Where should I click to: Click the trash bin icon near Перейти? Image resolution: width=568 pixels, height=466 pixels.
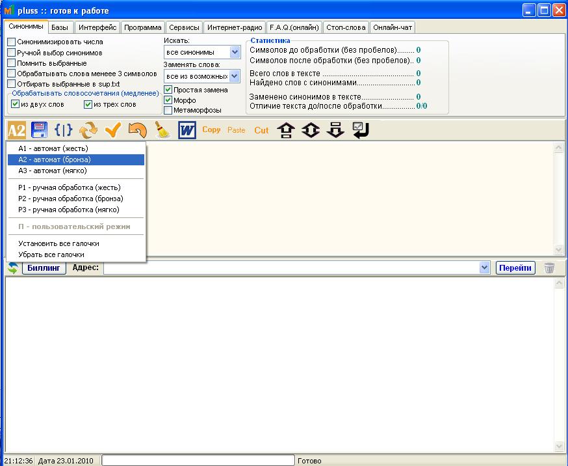[x=550, y=267]
